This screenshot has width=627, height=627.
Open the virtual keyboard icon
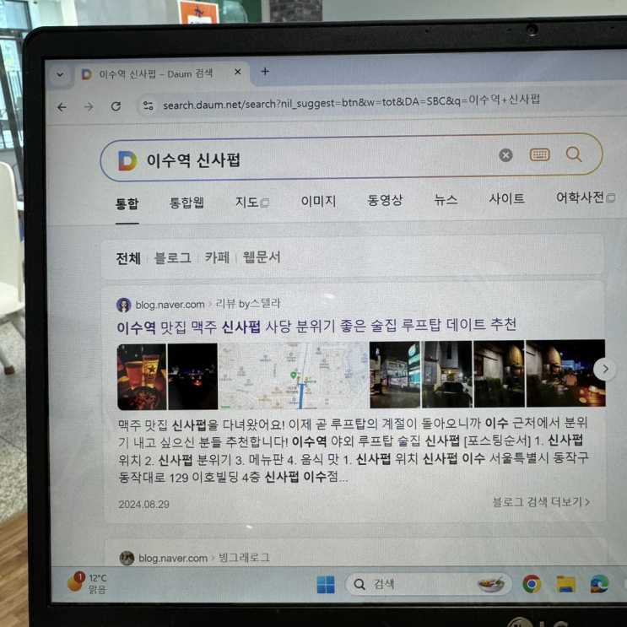coord(539,154)
